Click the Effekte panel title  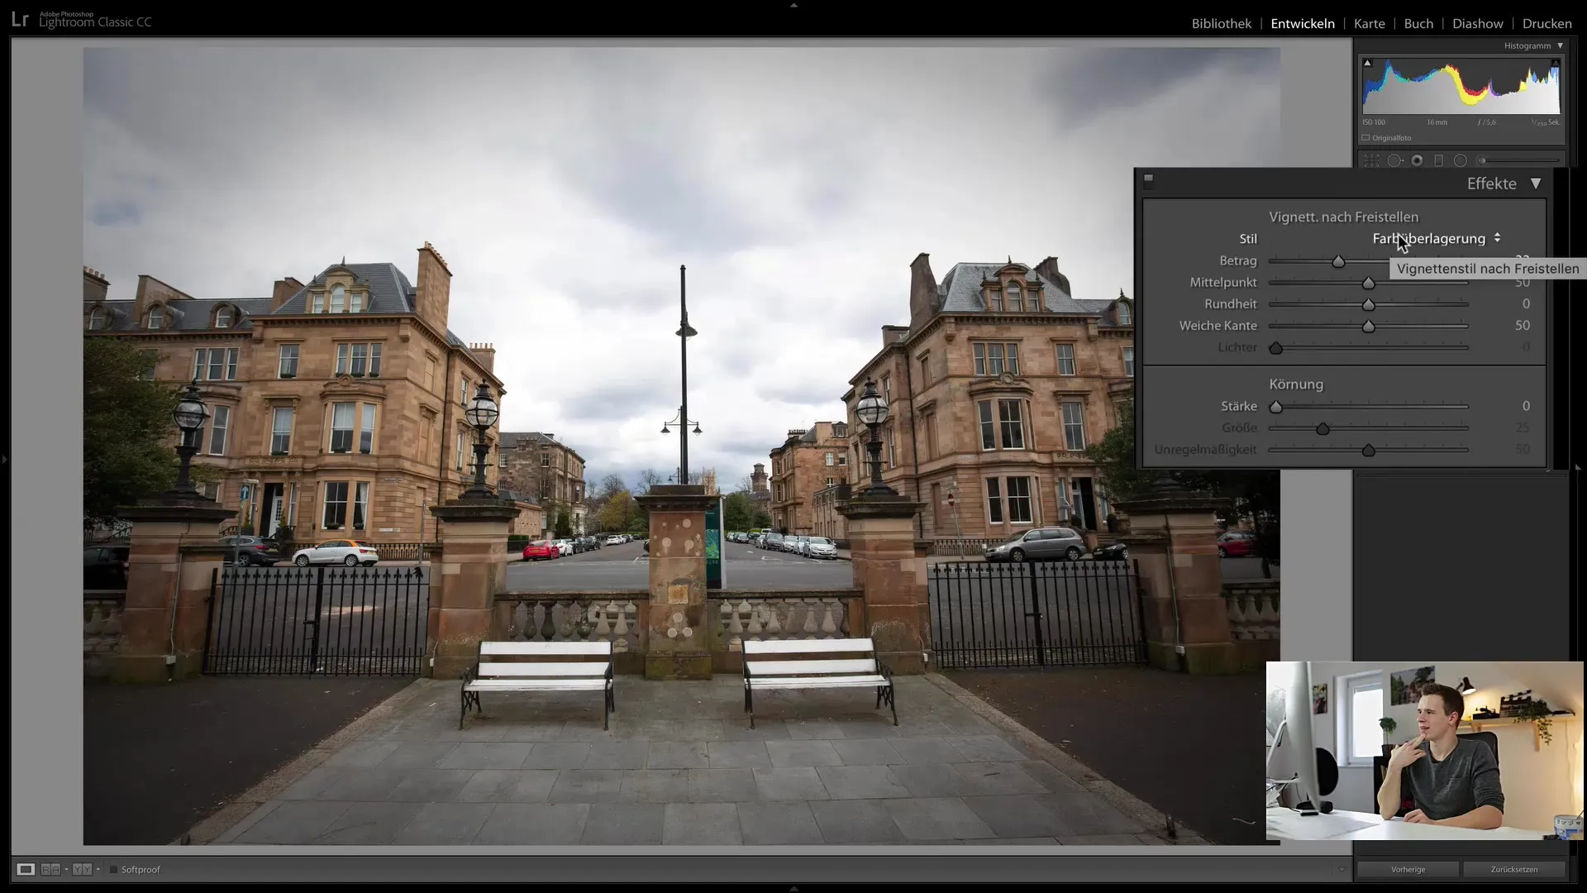pos(1491,184)
